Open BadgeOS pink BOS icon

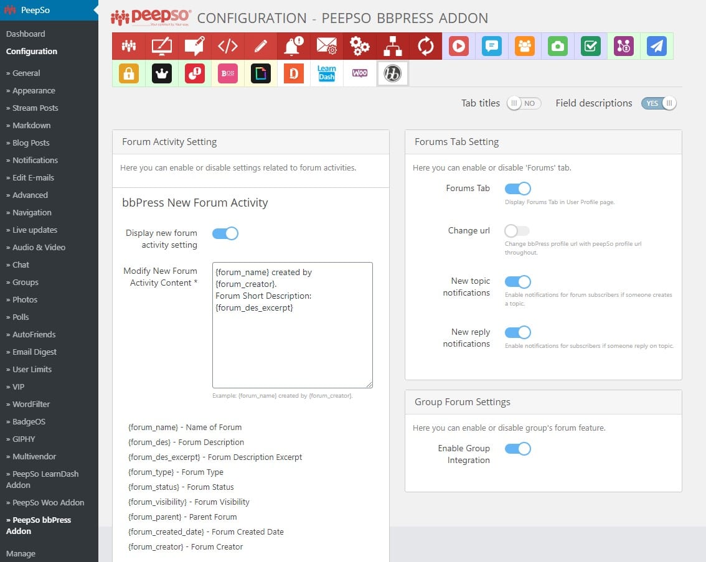228,73
